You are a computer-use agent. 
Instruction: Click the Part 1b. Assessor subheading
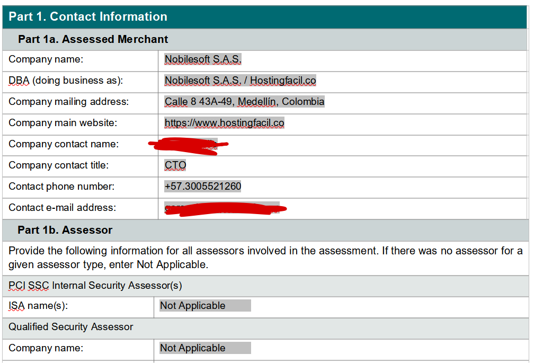pos(65,230)
